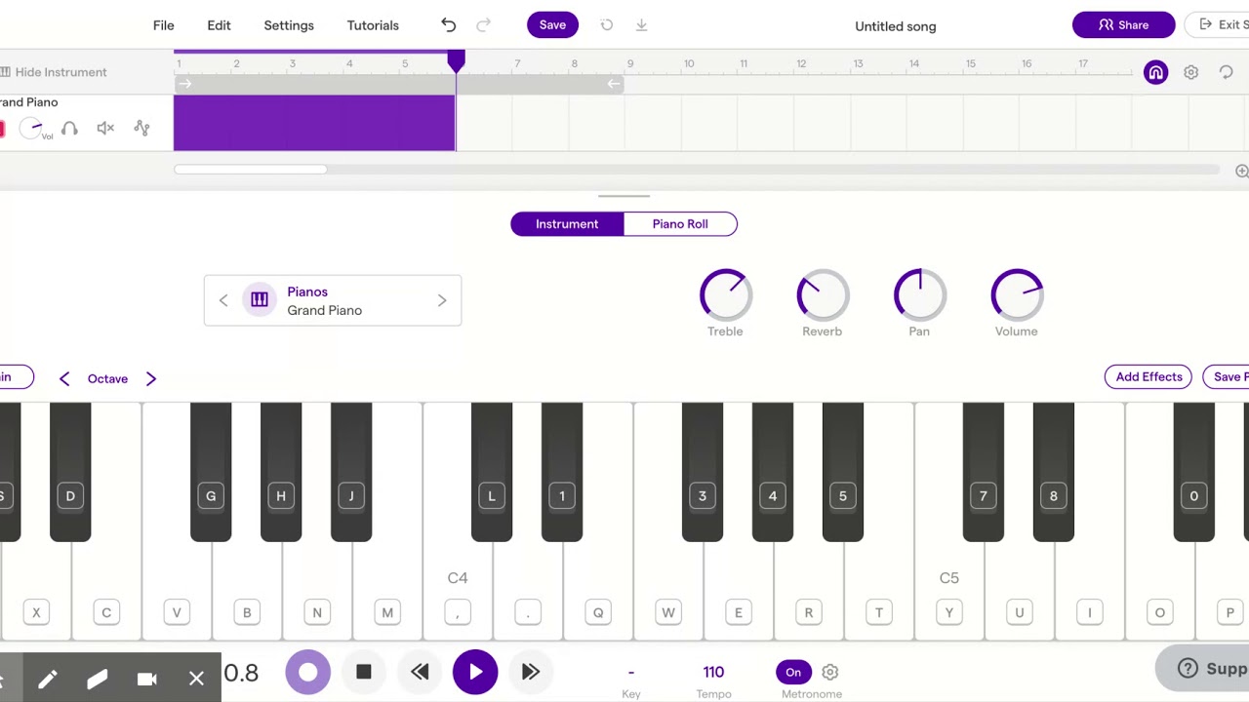This screenshot has height=702, width=1249.
Task: Click the Save Preset button at right edge
Action: tap(1226, 377)
